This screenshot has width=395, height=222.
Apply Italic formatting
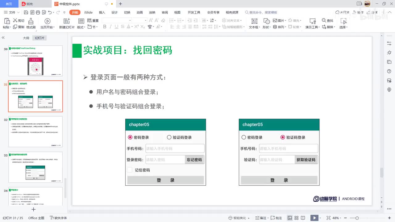click(x=111, y=27)
